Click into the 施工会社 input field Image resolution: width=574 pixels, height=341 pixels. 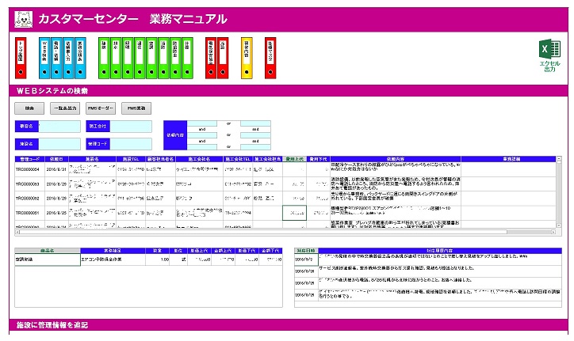[x=131, y=127]
